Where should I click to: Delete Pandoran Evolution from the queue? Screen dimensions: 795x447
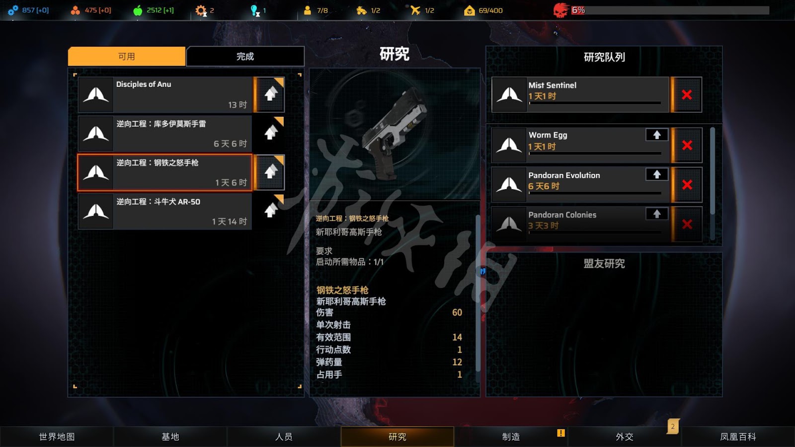687,185
